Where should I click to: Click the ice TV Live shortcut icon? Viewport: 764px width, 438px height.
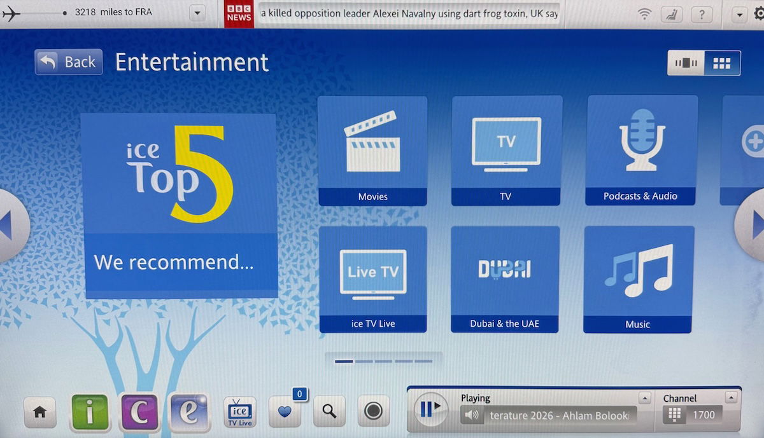(x=241, y=412)
